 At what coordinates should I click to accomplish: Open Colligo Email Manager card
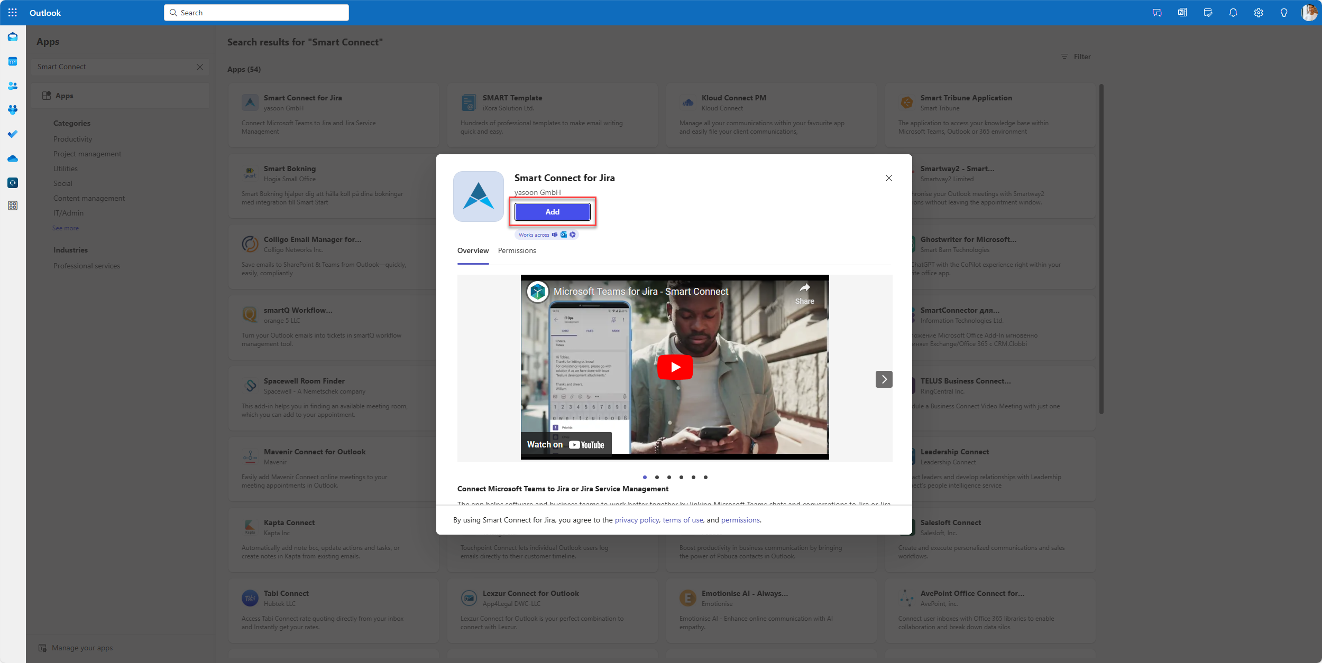point(333,257)
